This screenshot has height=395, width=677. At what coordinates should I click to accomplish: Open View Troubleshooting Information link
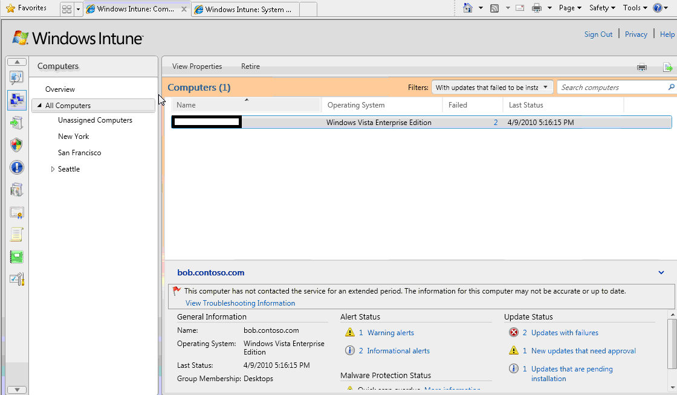point(240,303)
